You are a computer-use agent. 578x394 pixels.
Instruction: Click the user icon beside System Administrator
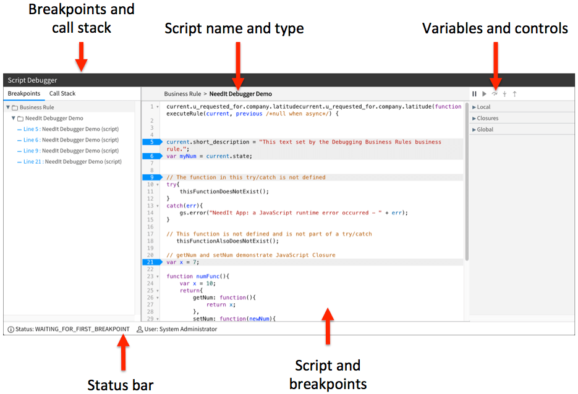[x=139, y=329]
